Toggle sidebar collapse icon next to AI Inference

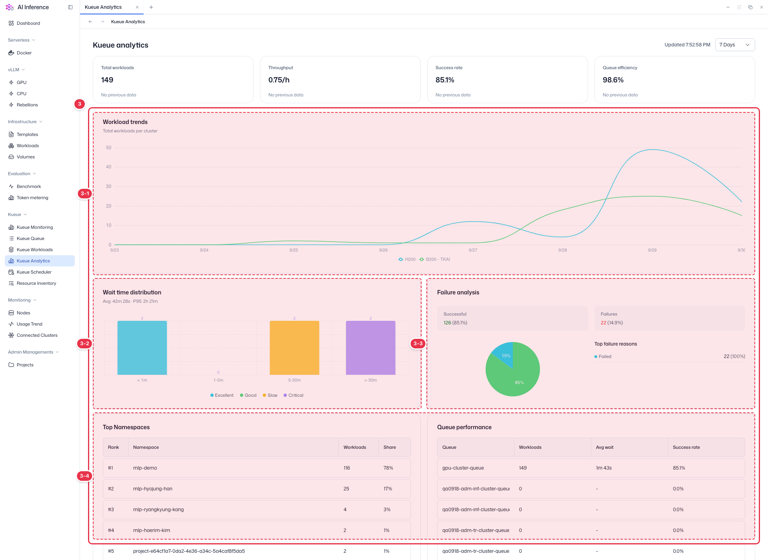70,7
